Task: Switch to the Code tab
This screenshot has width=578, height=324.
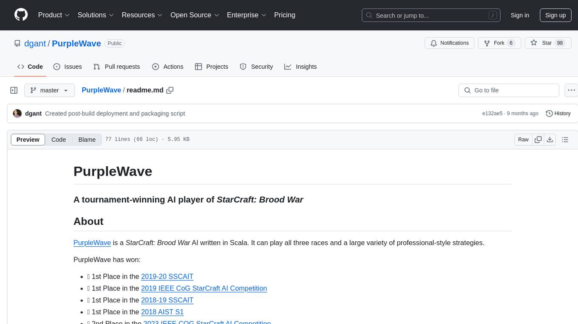Action: coord(30,67)
